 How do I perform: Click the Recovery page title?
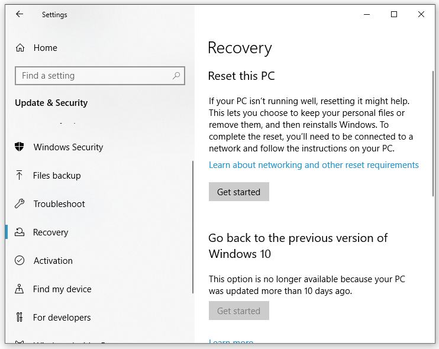[240, 48]
